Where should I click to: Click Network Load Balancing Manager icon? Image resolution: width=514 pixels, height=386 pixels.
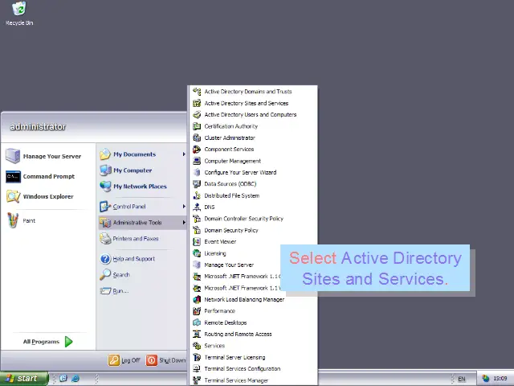[197, 299]
